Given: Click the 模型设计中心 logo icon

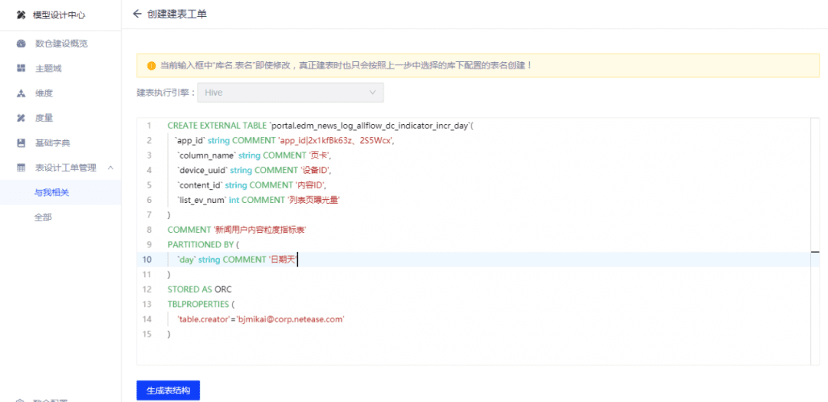Looking at the screenshot, I should (21, 15).
